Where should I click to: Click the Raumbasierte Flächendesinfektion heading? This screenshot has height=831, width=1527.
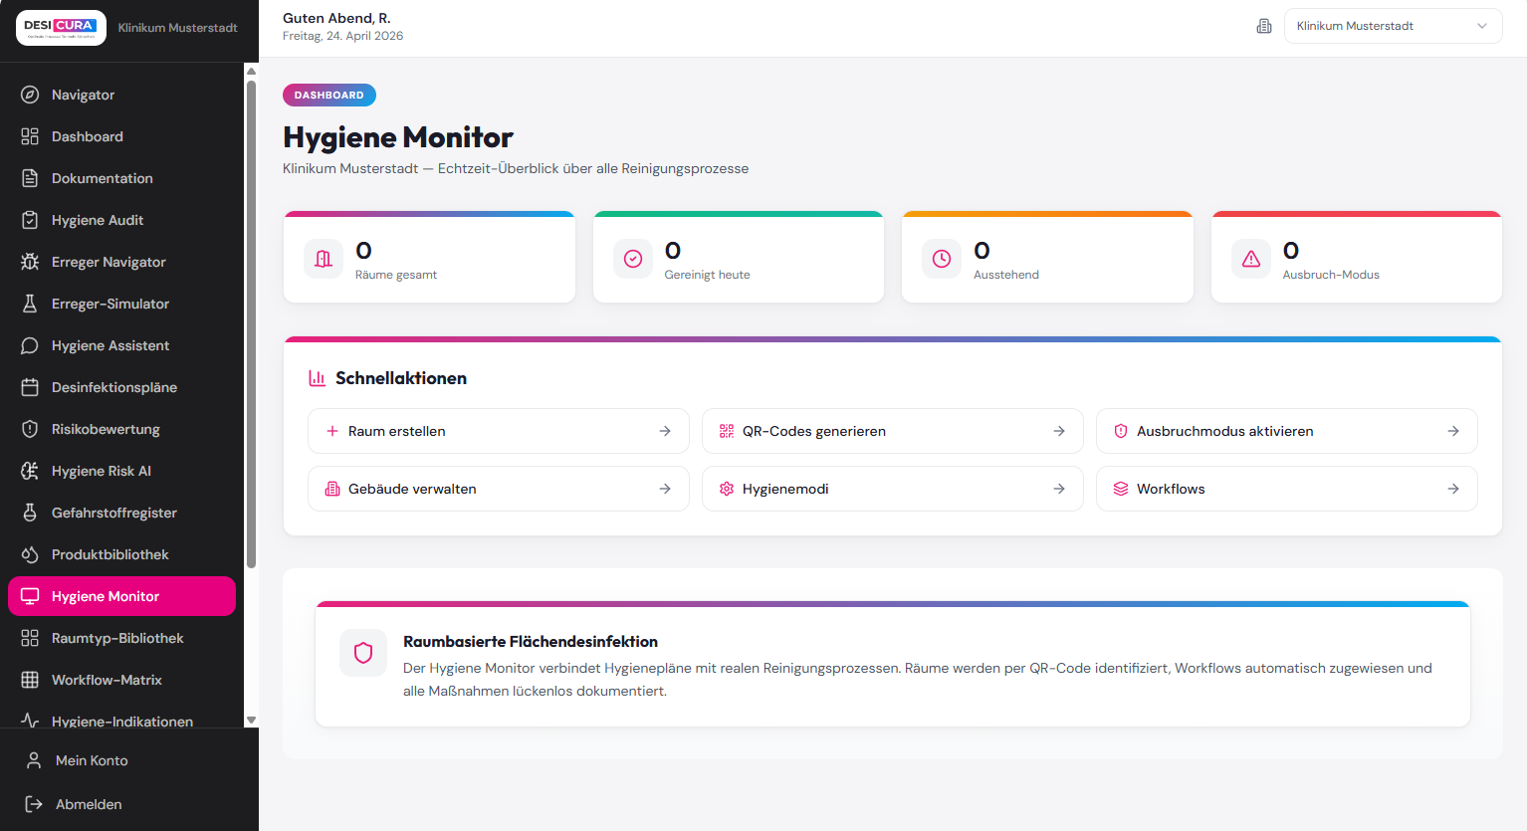(531, 642)
